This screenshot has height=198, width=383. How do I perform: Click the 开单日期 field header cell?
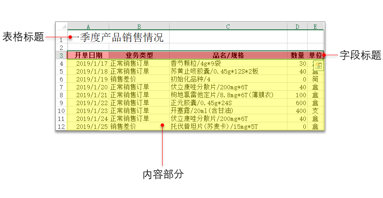[88, 55]
